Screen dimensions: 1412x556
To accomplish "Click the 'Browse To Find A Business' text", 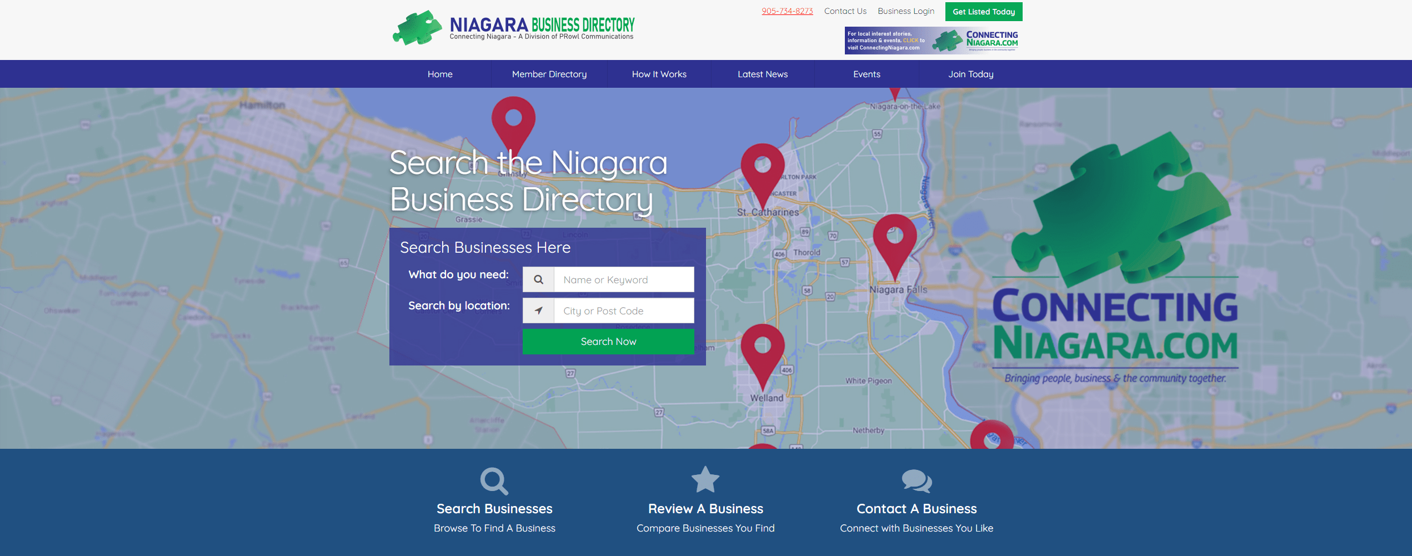I will click(494, 528).
